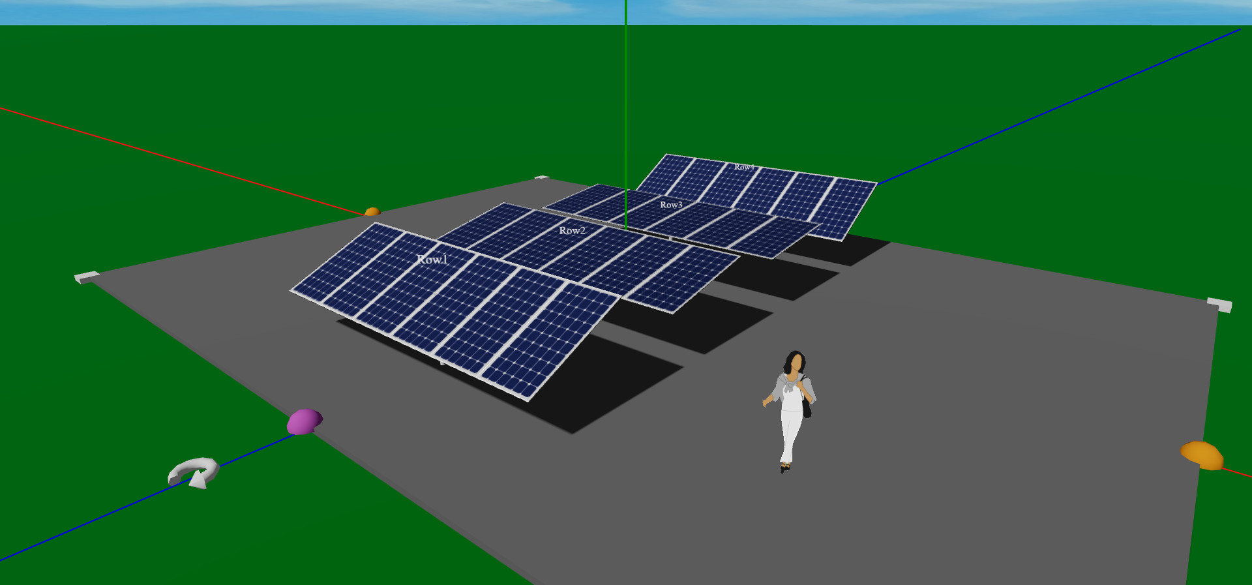Click the green vertical axis line
The height and width of the screenshot is (585, 1252).
tap(626, 98)
